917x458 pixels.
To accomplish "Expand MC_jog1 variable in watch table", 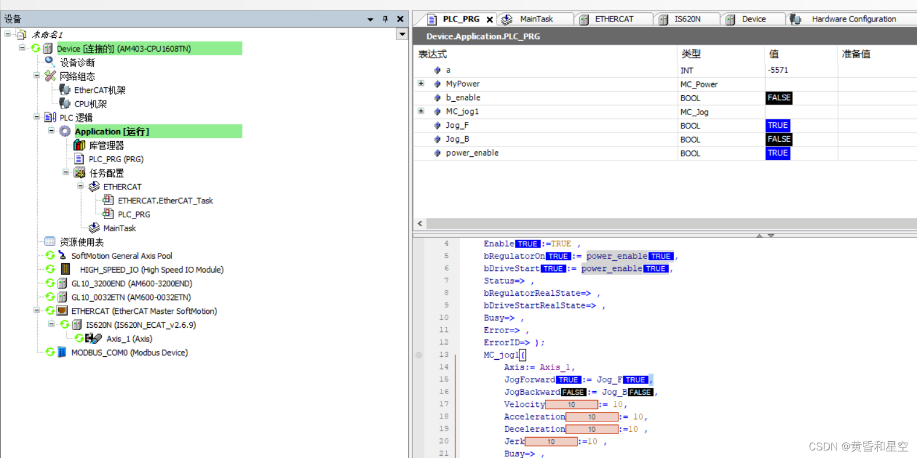I will (x=421, y=111).
